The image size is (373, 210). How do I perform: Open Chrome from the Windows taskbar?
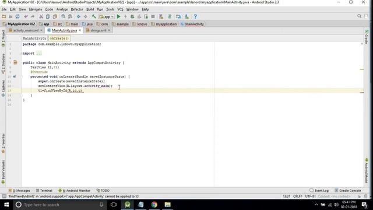(x=154, y=205)
